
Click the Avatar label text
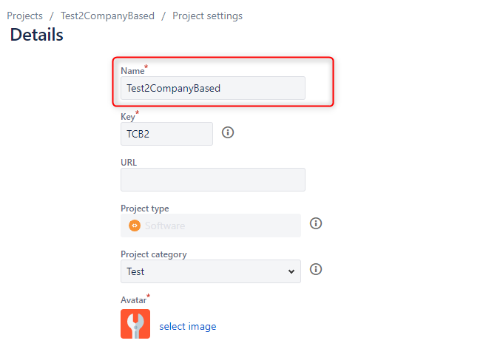click(x=134, y=300)
